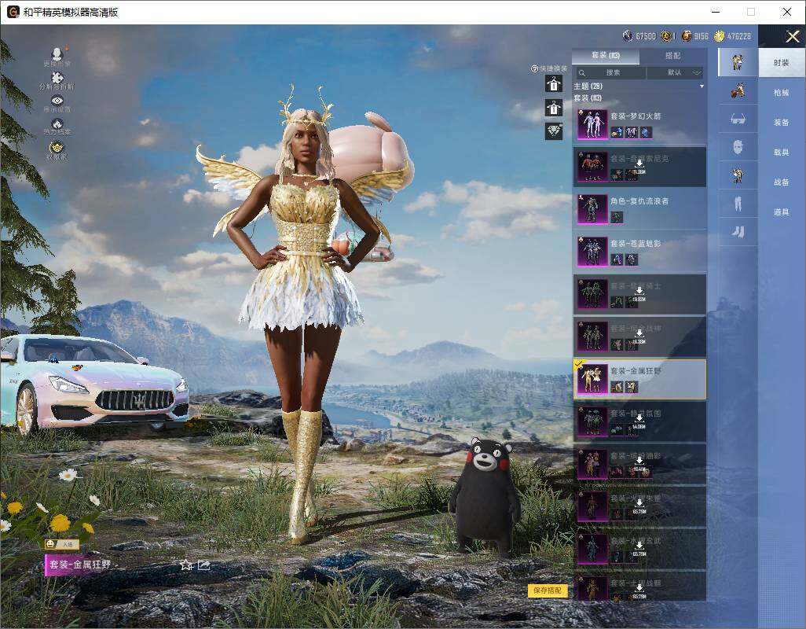Select the full outfit set category icon
This screenshot has width=806, height=629.
coord(738,62)
